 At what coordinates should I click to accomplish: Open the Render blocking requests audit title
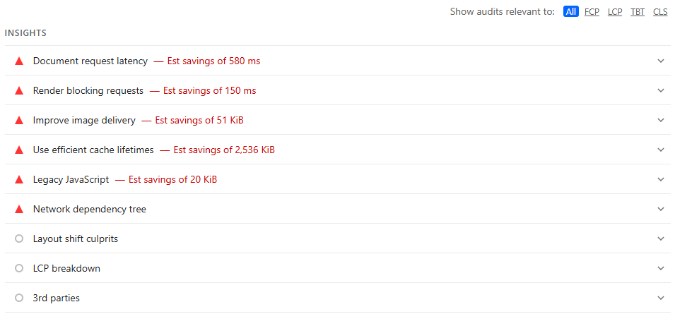tap(88, 91)
